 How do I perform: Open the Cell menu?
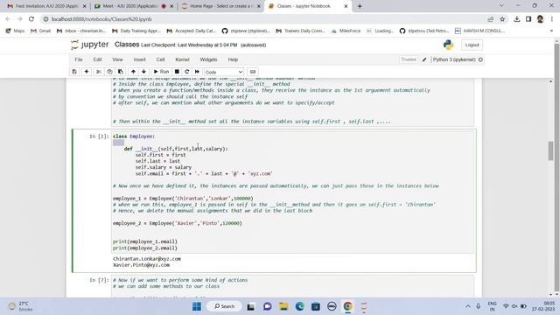pos(160,59)
